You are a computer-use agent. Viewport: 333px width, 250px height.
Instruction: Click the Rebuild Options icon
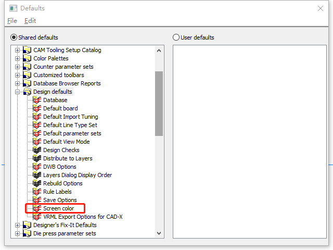tap(37, 183)
